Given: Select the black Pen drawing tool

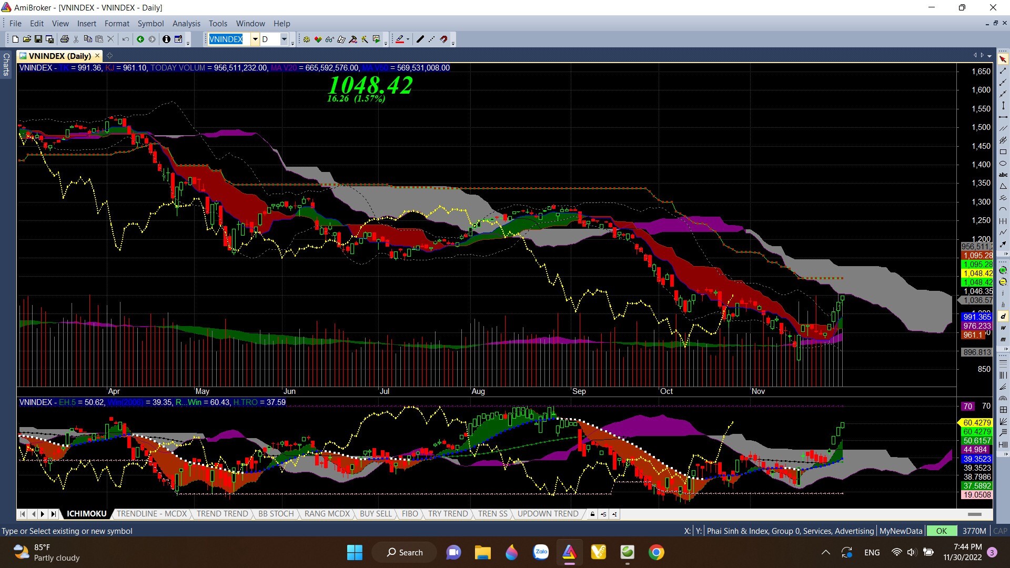Looking at the screenshot, I should click(x=420, y=39).
